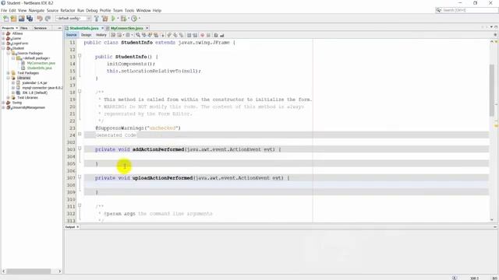Switch to Source view button
The width and height of the screenshot is (499, 280).
coord(71,35)
